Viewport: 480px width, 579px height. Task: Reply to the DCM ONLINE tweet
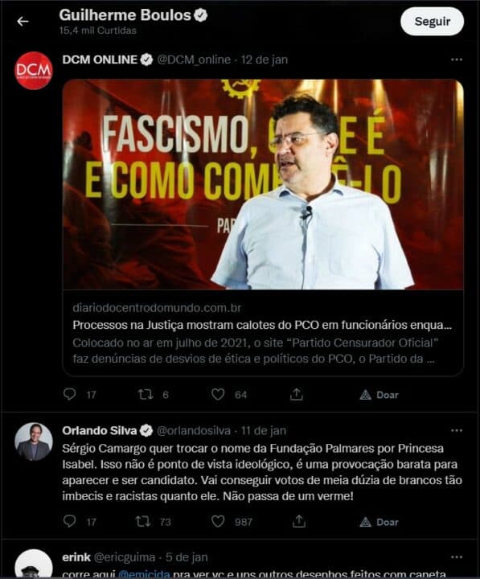tap(70, 394)
